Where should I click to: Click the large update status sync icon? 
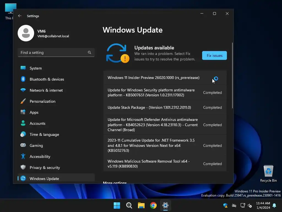click(x=118, y=53)
